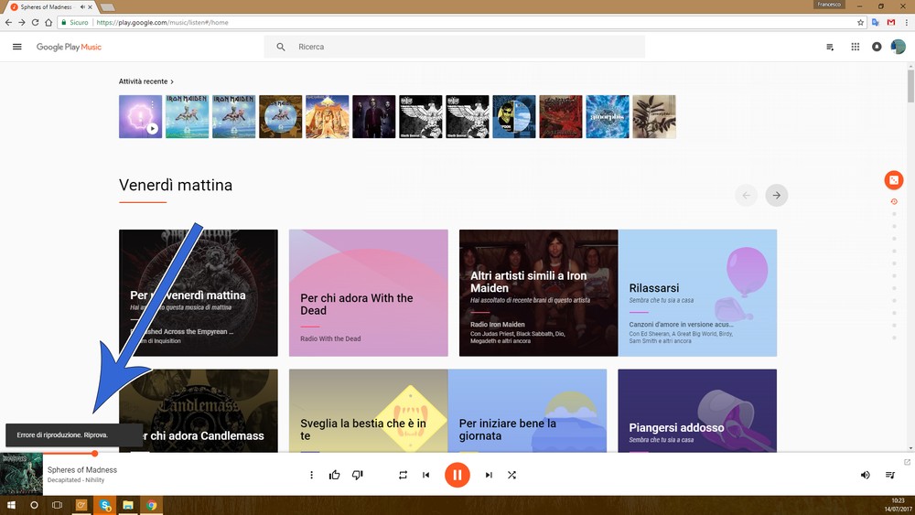Screen dimensions: 915x515
Task: Skip to the next track
Action: click(489, 475)
